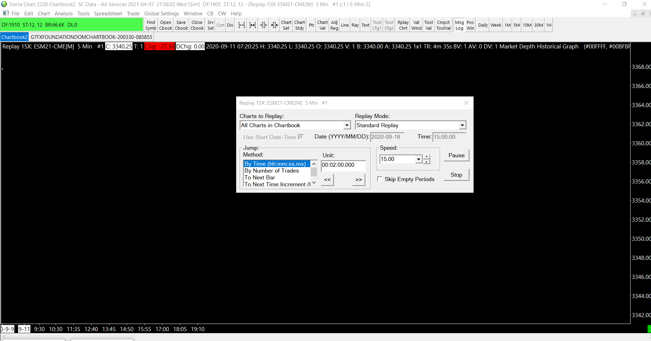Open the Msg Log

pyautogui.click(x=459, y=25)
